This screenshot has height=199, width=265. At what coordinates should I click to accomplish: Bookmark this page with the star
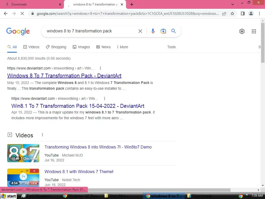232,13
